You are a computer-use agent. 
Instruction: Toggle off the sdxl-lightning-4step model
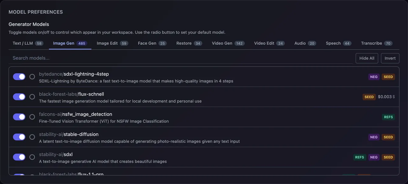coord(19,76)
